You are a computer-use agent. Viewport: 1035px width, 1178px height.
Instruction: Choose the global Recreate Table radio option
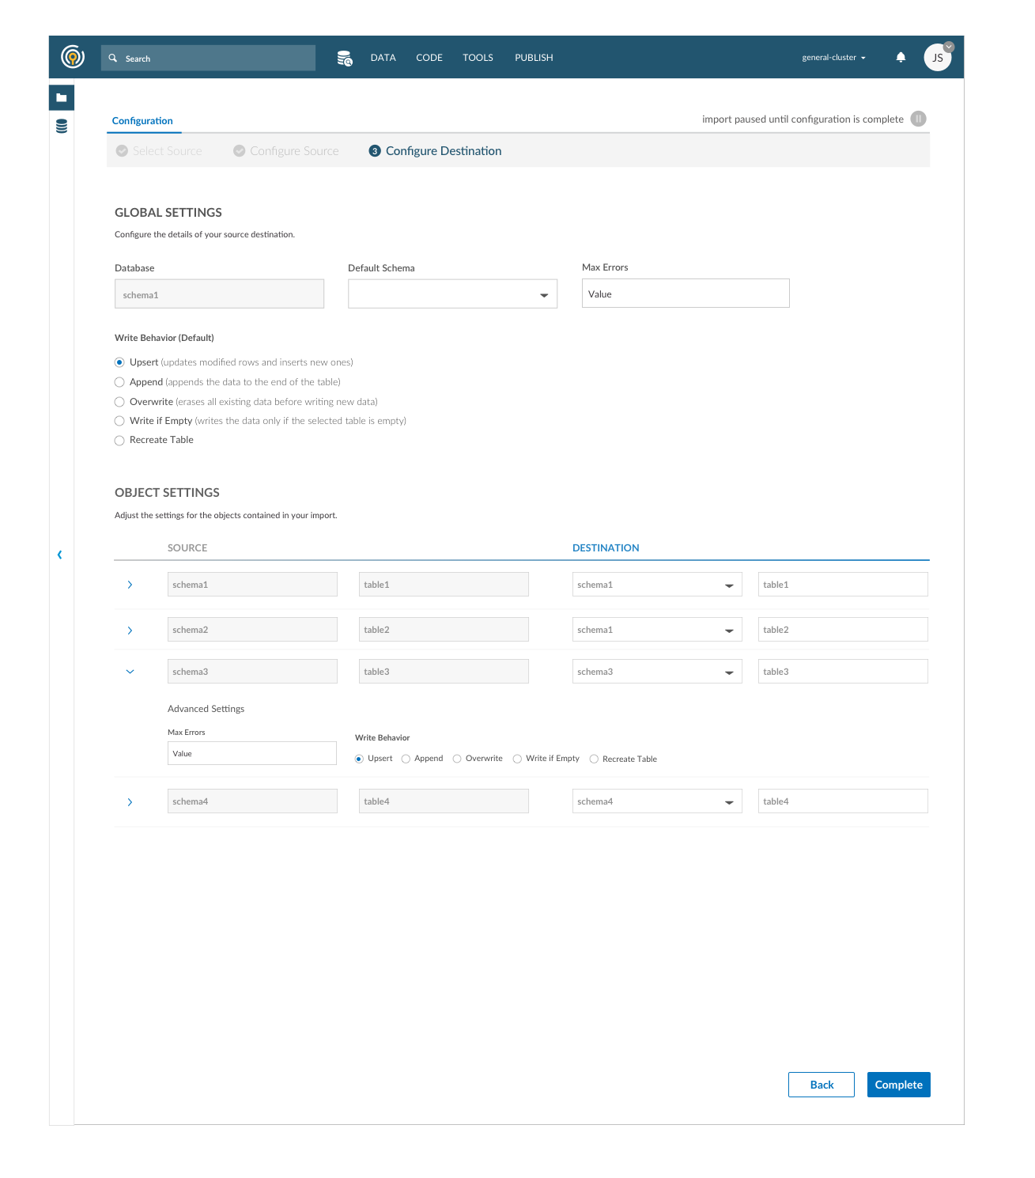click(x=119, y=441)
